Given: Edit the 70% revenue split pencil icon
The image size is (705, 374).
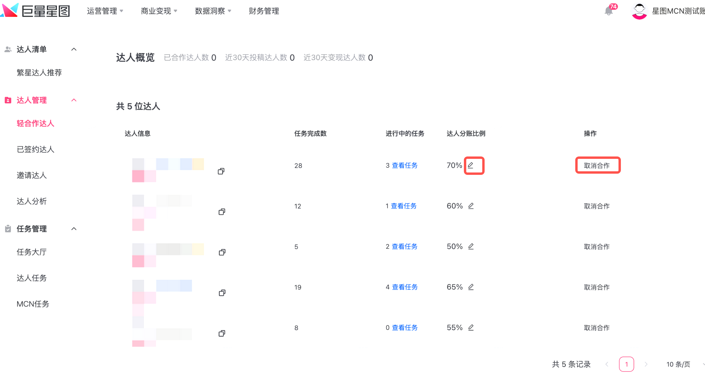Looking at the screenshot, I should point(471,165).
